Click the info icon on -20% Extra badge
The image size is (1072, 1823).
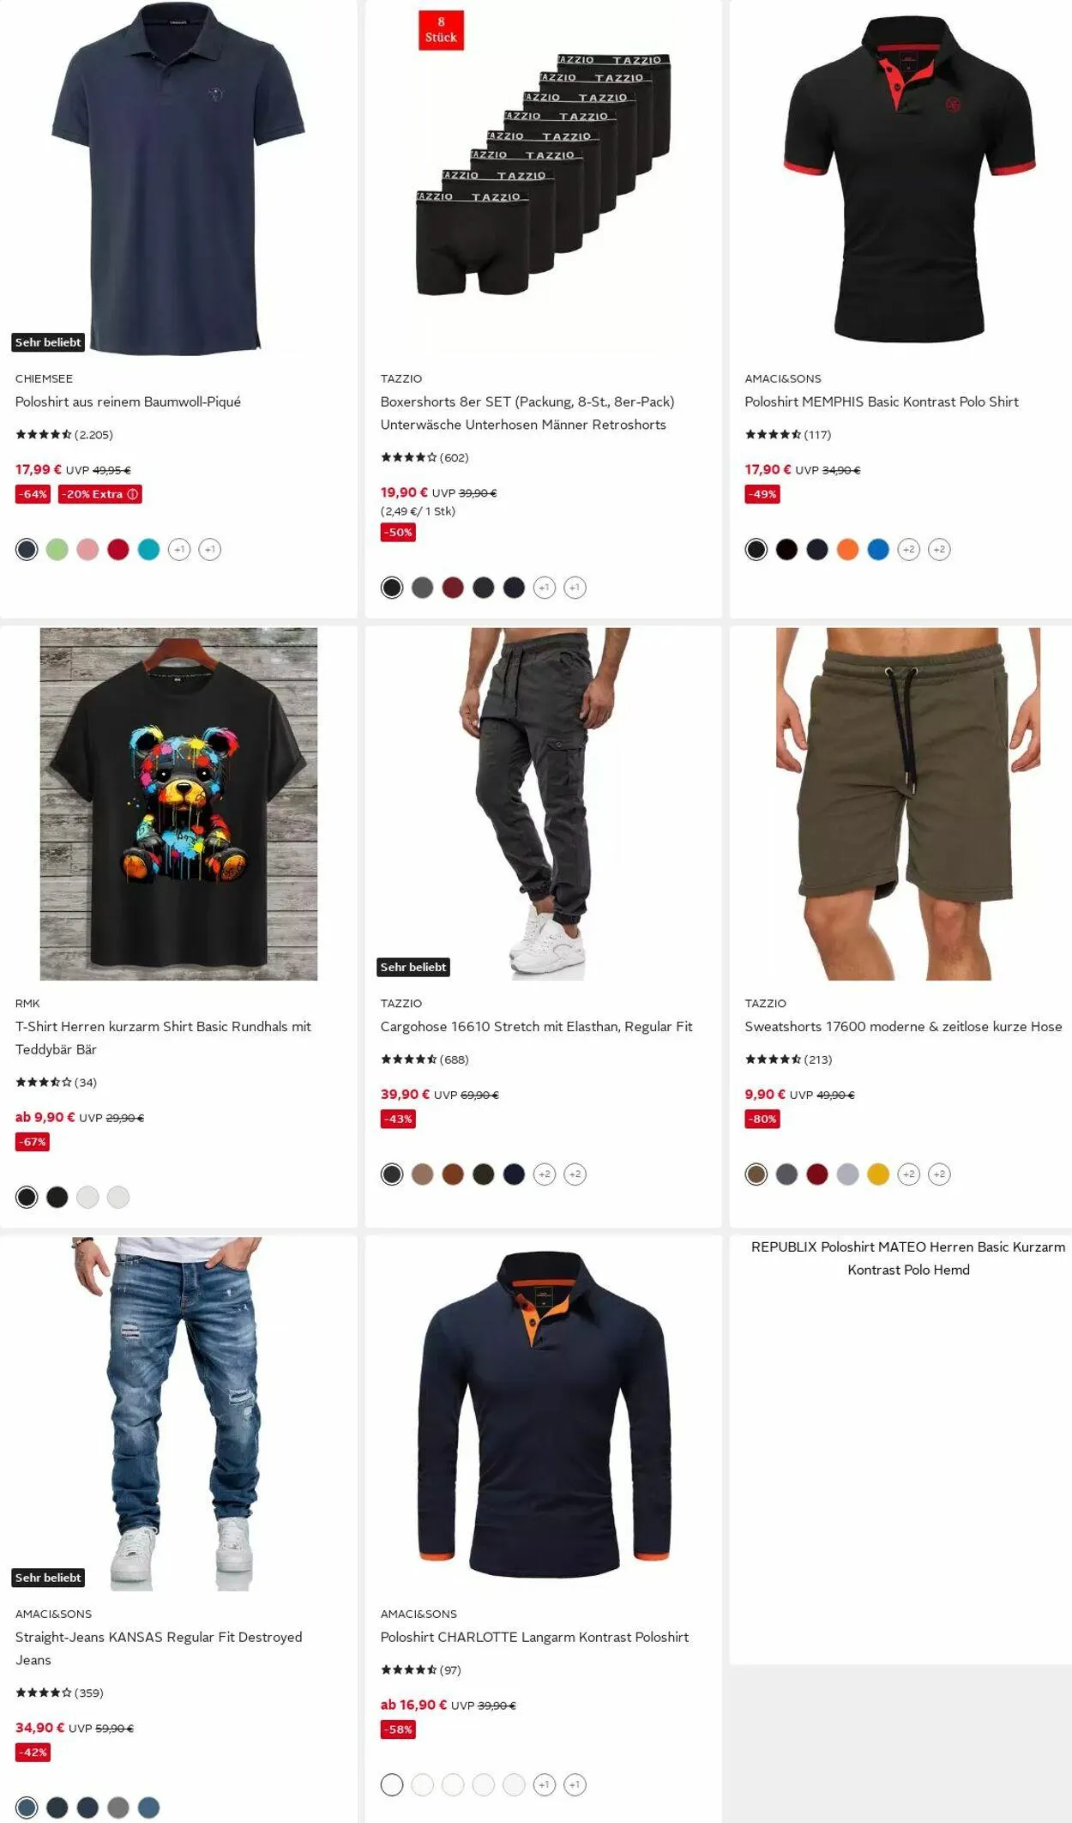pos(133,494)
